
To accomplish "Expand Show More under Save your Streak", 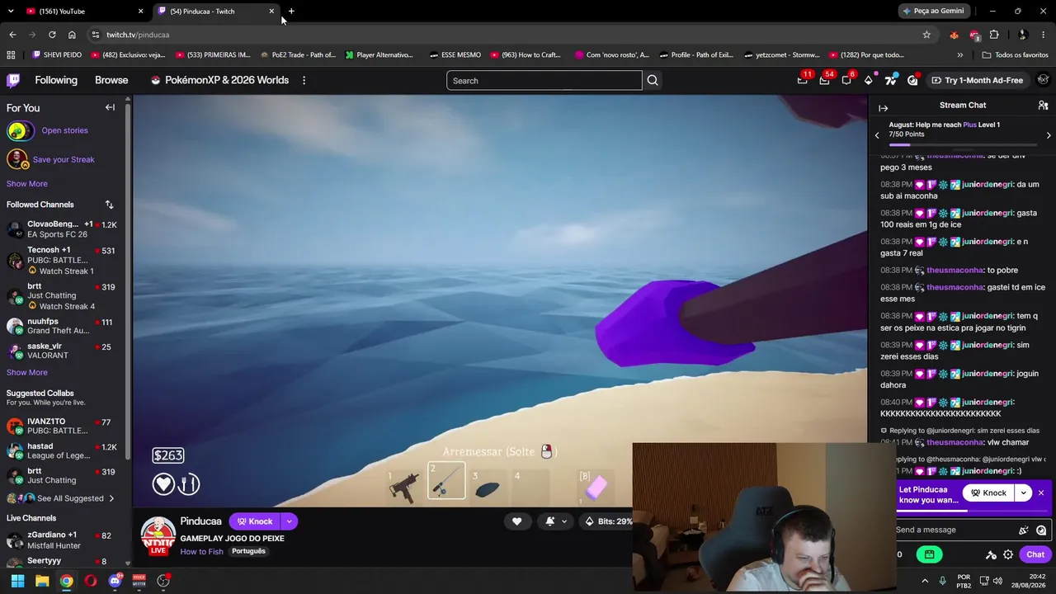I will point(27,184).
